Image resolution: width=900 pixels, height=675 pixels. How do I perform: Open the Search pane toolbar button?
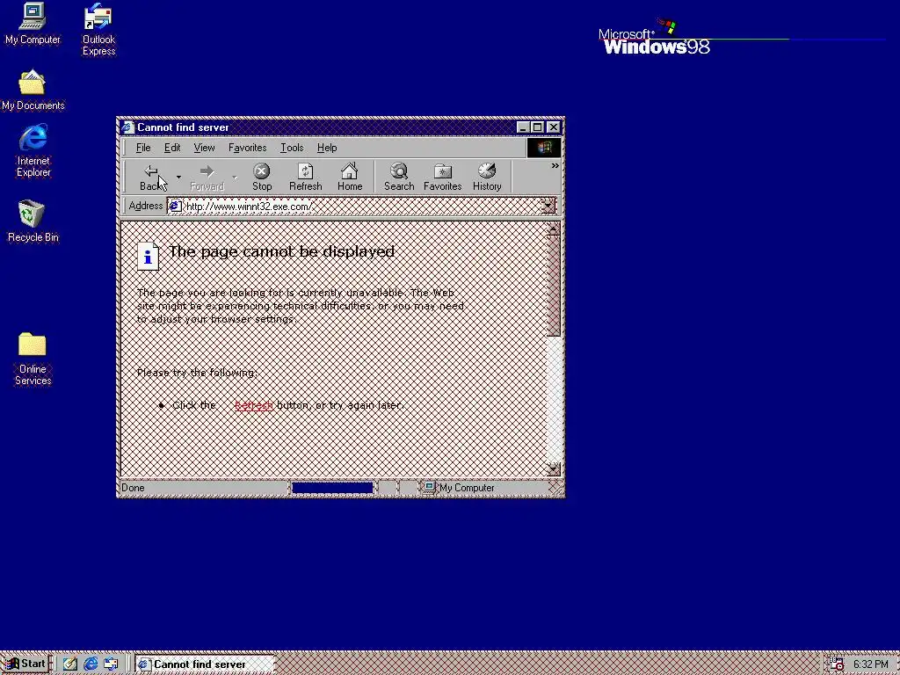pyautogui.click(x=399, y=178)
